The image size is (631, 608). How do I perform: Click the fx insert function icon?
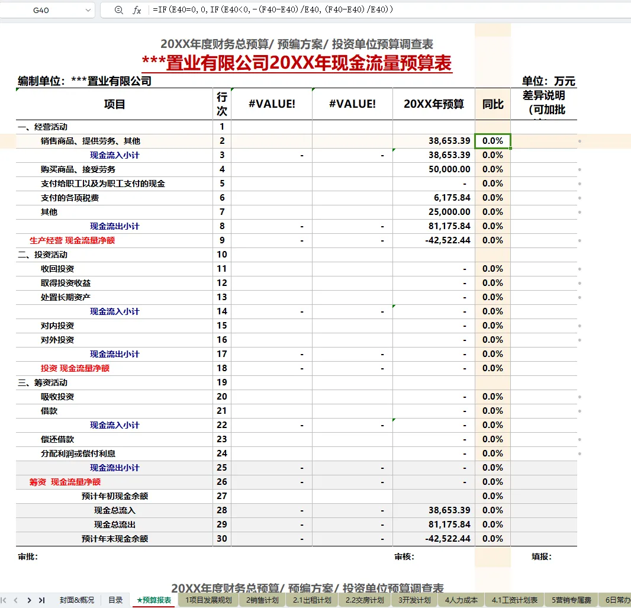[137, 10]
